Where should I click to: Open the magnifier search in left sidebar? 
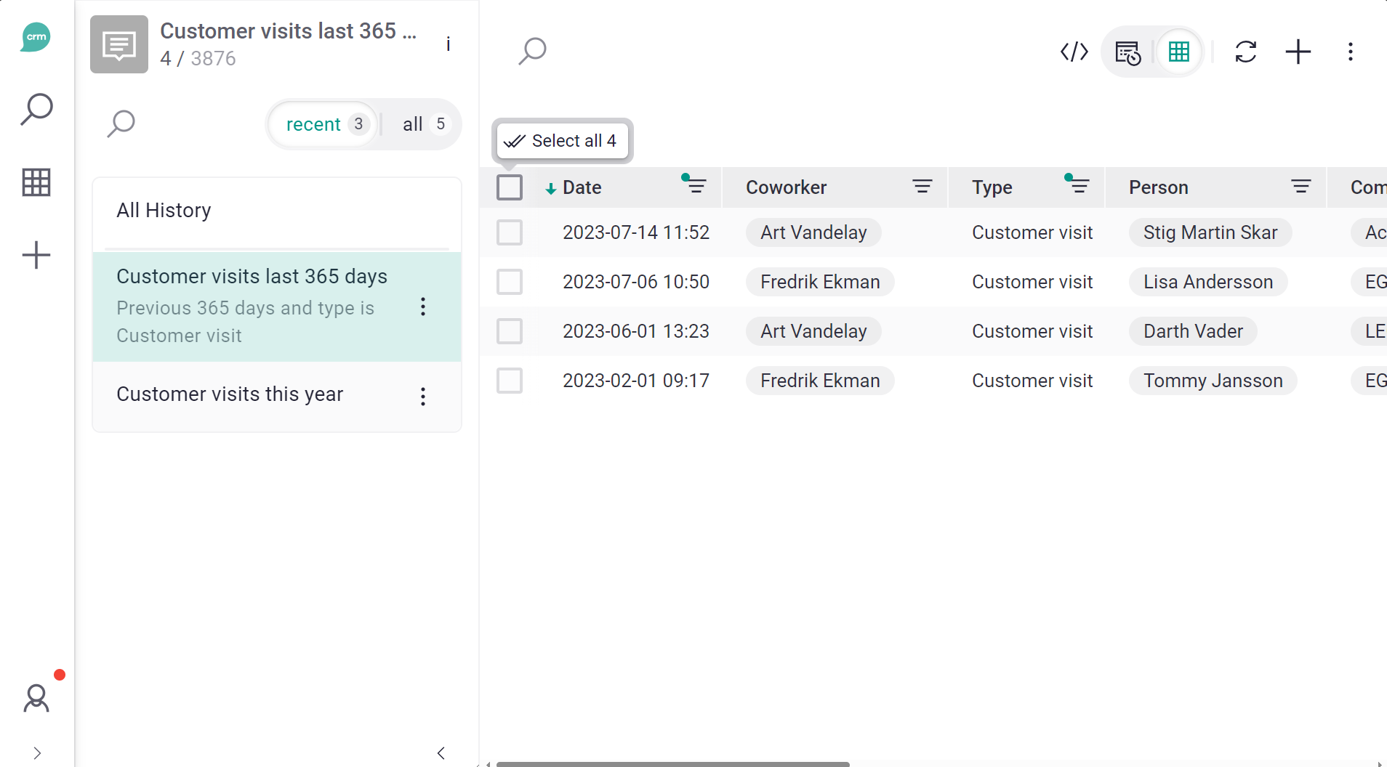coord(36,110)
